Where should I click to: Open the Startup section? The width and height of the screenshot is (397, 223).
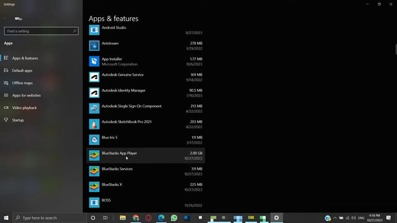pyautogui.click(x=42, y=120)
